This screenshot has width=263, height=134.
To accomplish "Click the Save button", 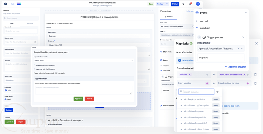I will point(151,4).
